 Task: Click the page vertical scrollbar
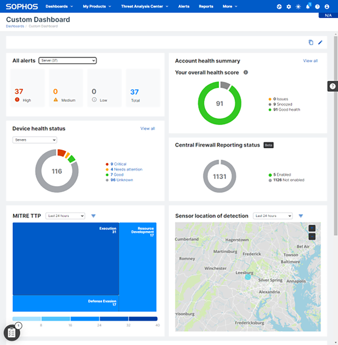pos(335,135)
